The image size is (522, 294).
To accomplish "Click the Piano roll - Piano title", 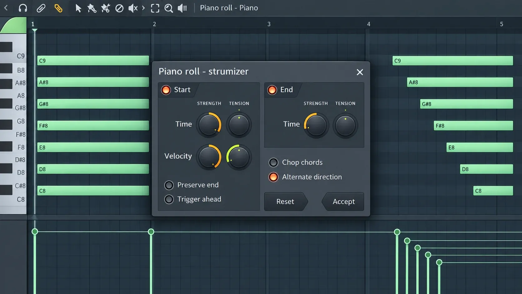I will [229, 8].
